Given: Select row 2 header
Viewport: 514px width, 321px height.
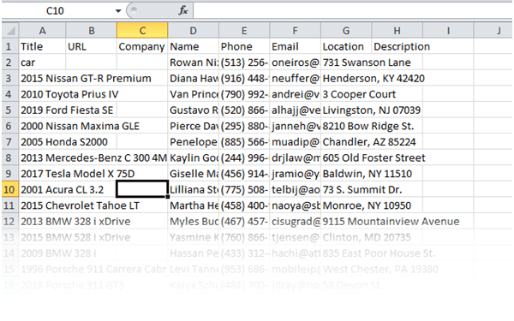Looking at the screenshot, I should 10,62.
